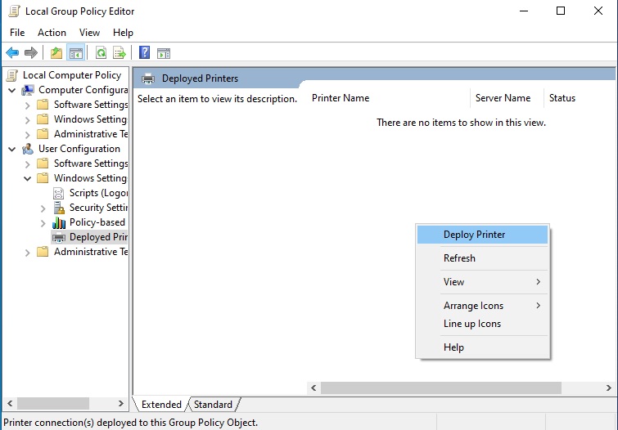Screen dimensions: 618x430
Task: Sort by the Printer Name column
Action: pos(389,98)
